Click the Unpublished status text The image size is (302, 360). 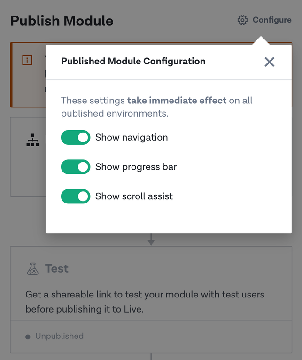[x=60, y=336]
